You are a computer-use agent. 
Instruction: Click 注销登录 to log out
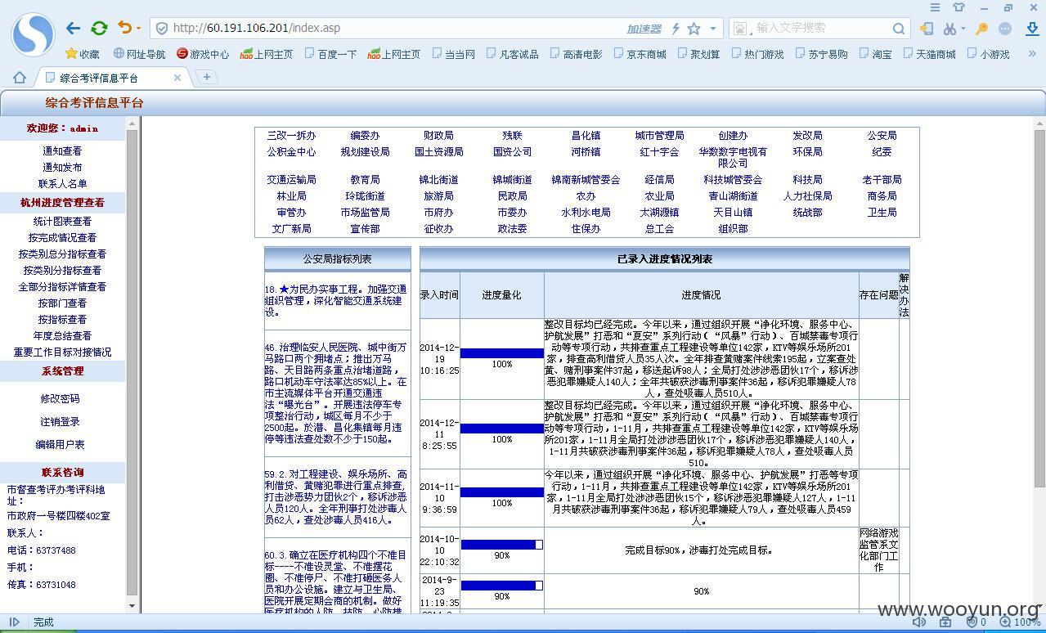click(61, 422)
